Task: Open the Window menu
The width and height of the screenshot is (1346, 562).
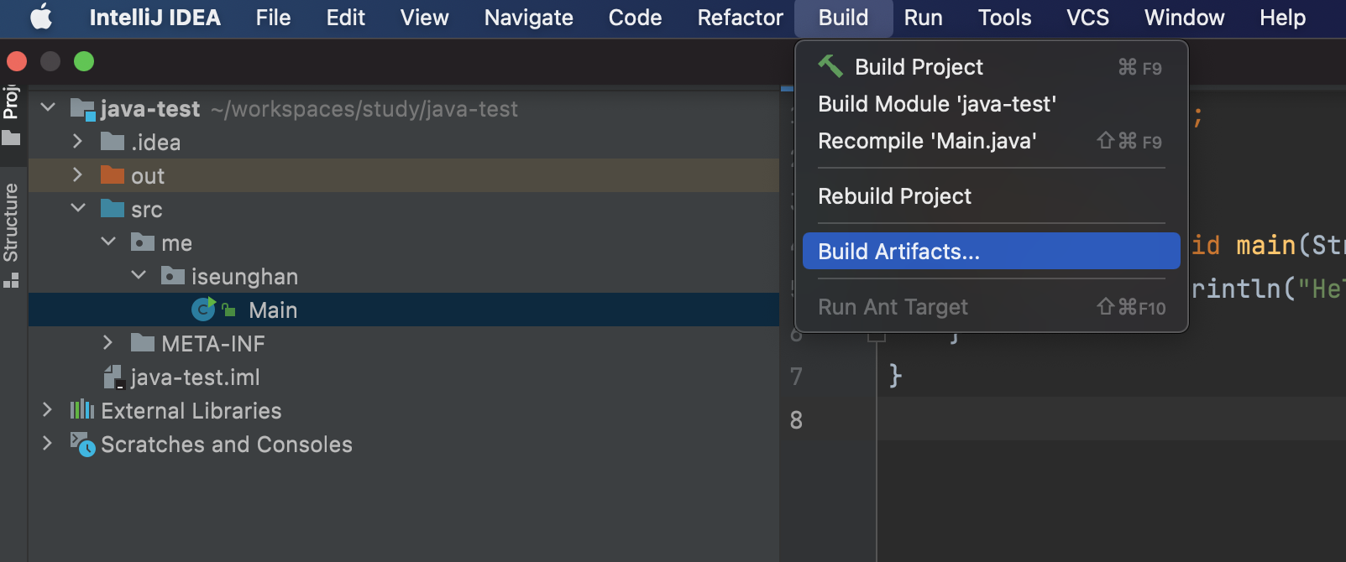Action: (x=1185, y=18)
